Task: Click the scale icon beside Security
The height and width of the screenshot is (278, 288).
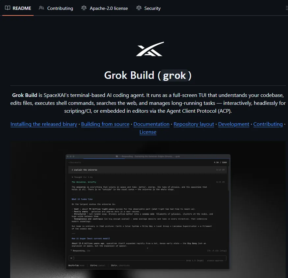Action: click(139, 8)
